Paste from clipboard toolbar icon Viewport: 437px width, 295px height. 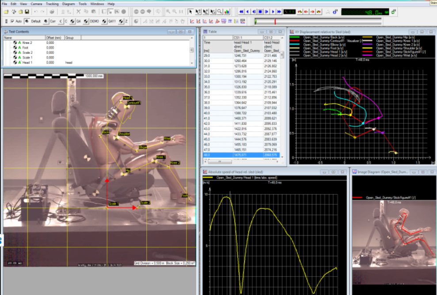[x=94, y=12]
